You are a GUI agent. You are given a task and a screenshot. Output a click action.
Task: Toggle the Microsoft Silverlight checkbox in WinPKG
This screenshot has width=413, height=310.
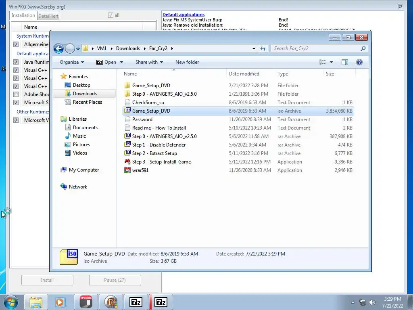pyautogui.click(x=16, y=102)
